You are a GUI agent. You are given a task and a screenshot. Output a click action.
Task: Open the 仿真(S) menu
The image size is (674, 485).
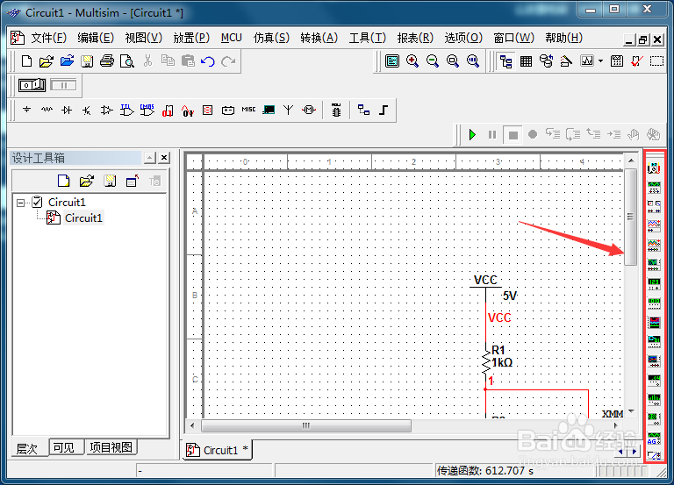coord(271,39)
